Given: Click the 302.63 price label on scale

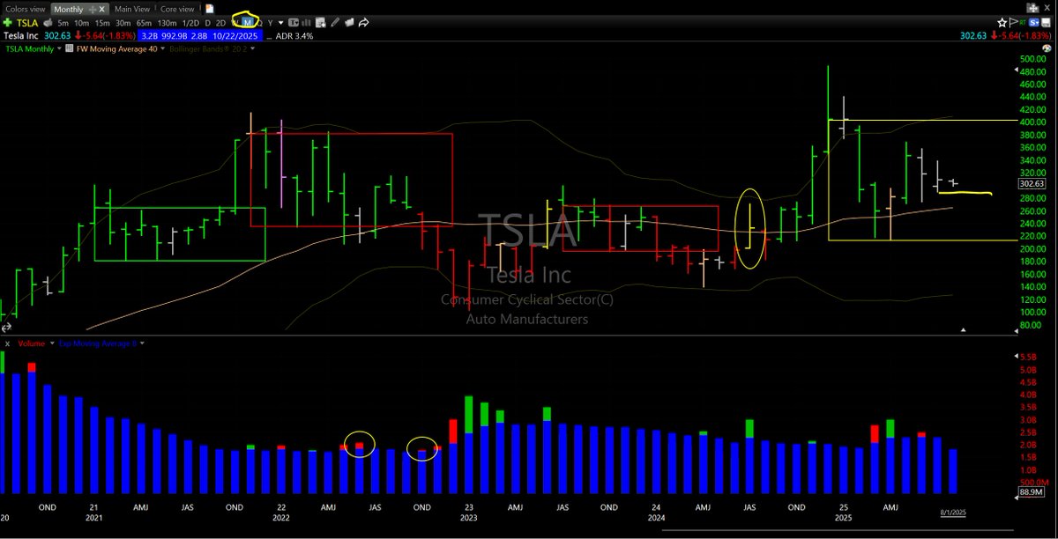Looking at the screenshot, I should 1032,184.
